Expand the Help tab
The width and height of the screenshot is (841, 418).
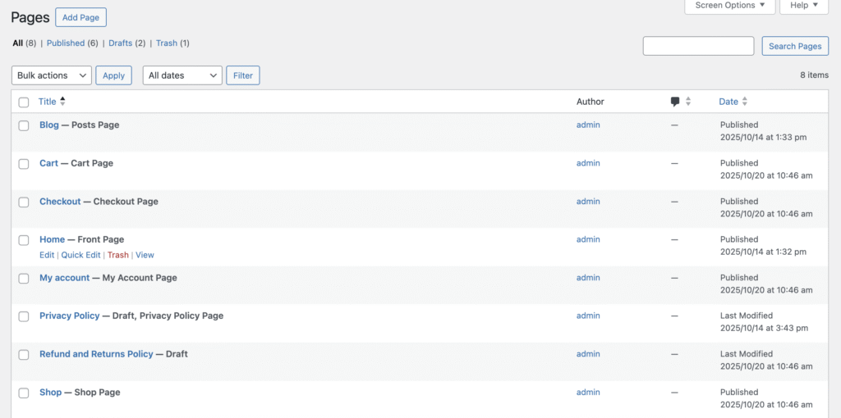[x=803, y=6]
